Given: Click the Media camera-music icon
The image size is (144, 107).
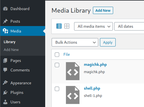Looking at the screenshot, I should click(x=5, y=31).
